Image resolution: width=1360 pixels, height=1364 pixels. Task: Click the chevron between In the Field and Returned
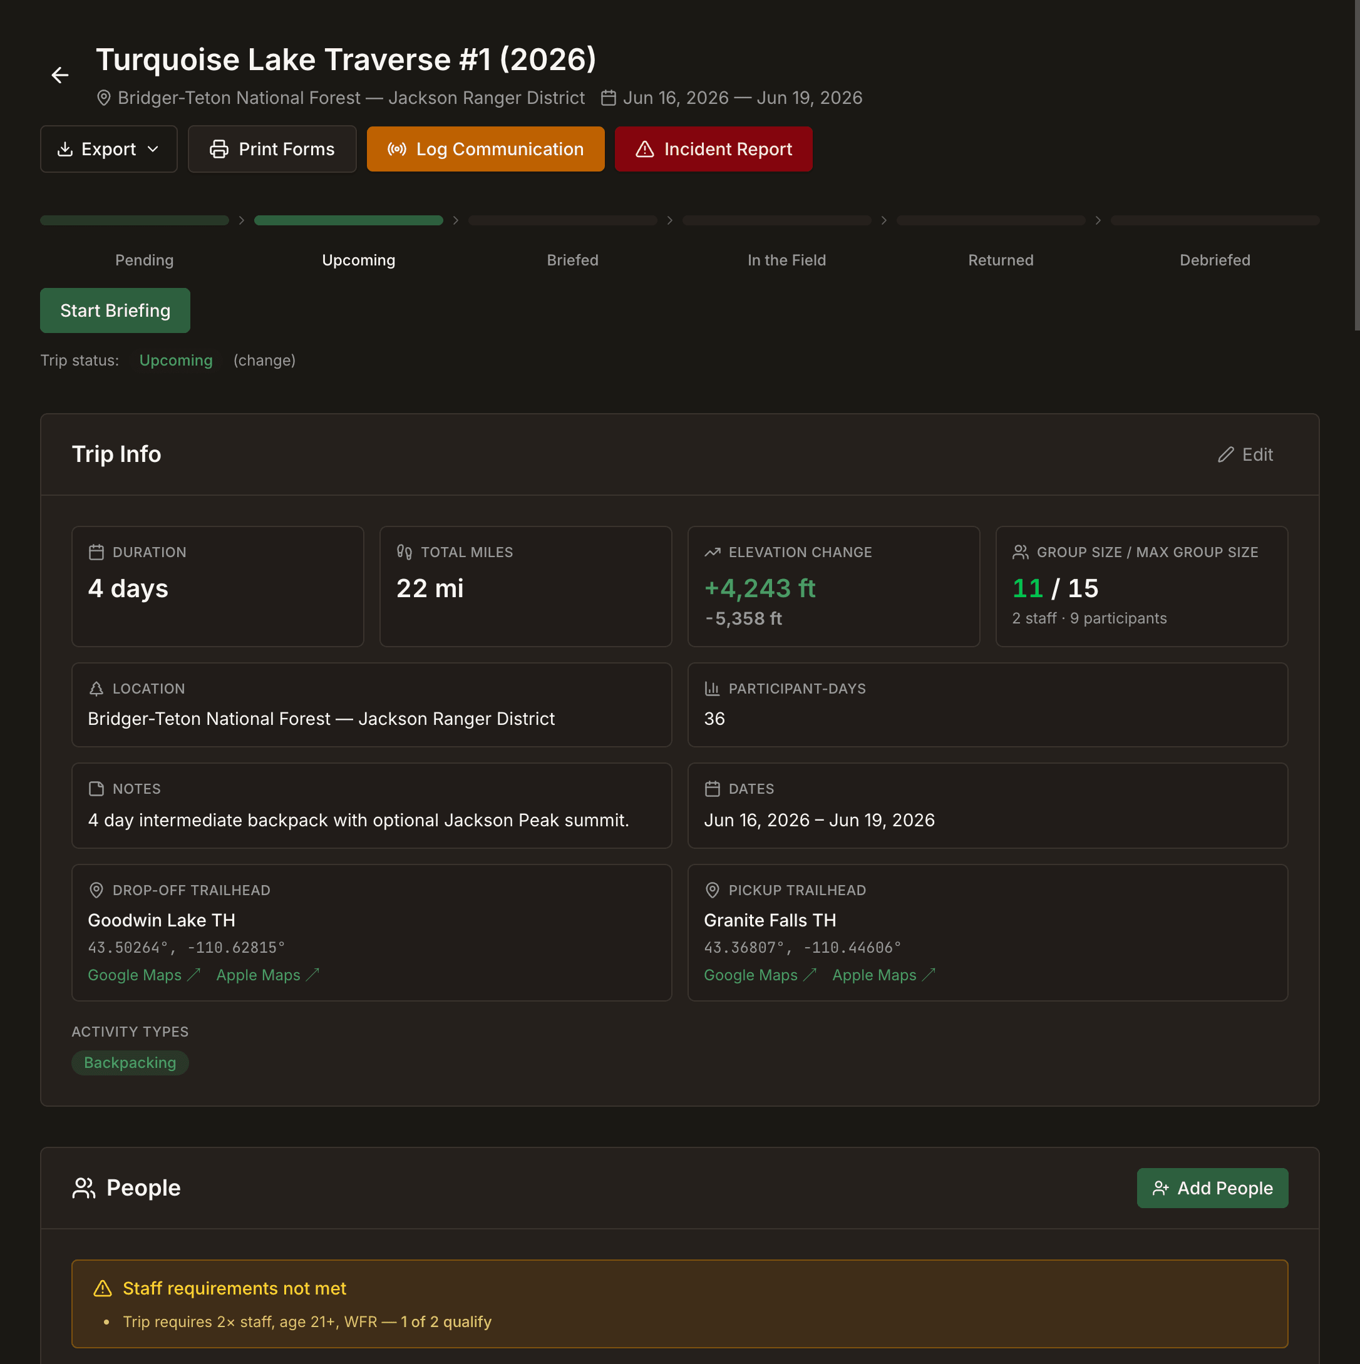[x=883, y=220]
